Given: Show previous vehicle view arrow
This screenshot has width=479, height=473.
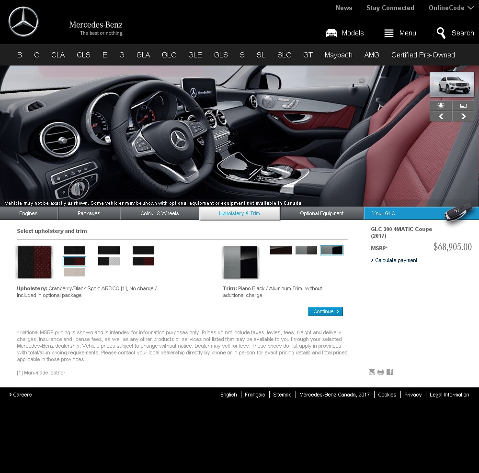Looking at the screenshot, I should (x=441, y=116).
